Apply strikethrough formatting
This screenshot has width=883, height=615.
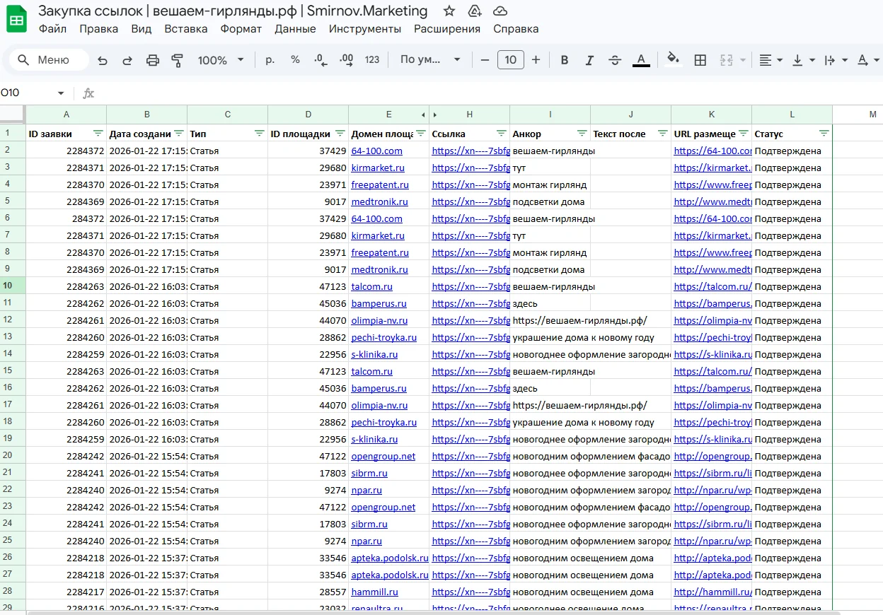(615, 60)
